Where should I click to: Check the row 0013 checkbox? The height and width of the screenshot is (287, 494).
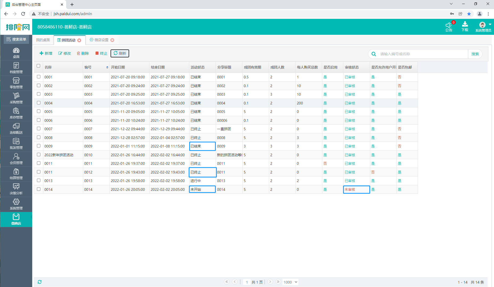pyautogui.click(x=39, y=180)
